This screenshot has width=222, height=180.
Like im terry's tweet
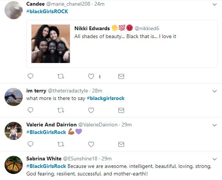tap(91, 110)
